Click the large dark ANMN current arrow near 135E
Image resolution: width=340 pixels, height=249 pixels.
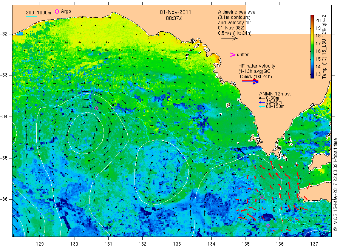[x=241, y=151]
